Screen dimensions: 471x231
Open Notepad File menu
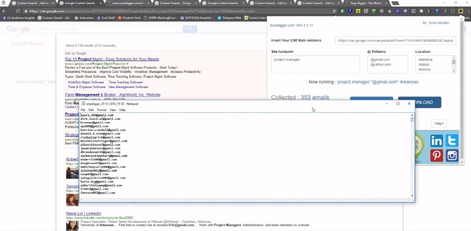83,110
